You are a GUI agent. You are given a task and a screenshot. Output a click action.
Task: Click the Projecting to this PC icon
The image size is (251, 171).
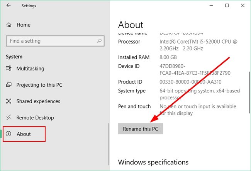pos(8,85)
